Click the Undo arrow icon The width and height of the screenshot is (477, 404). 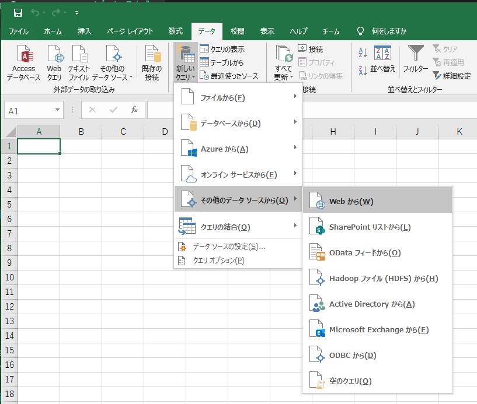[35, 13]
